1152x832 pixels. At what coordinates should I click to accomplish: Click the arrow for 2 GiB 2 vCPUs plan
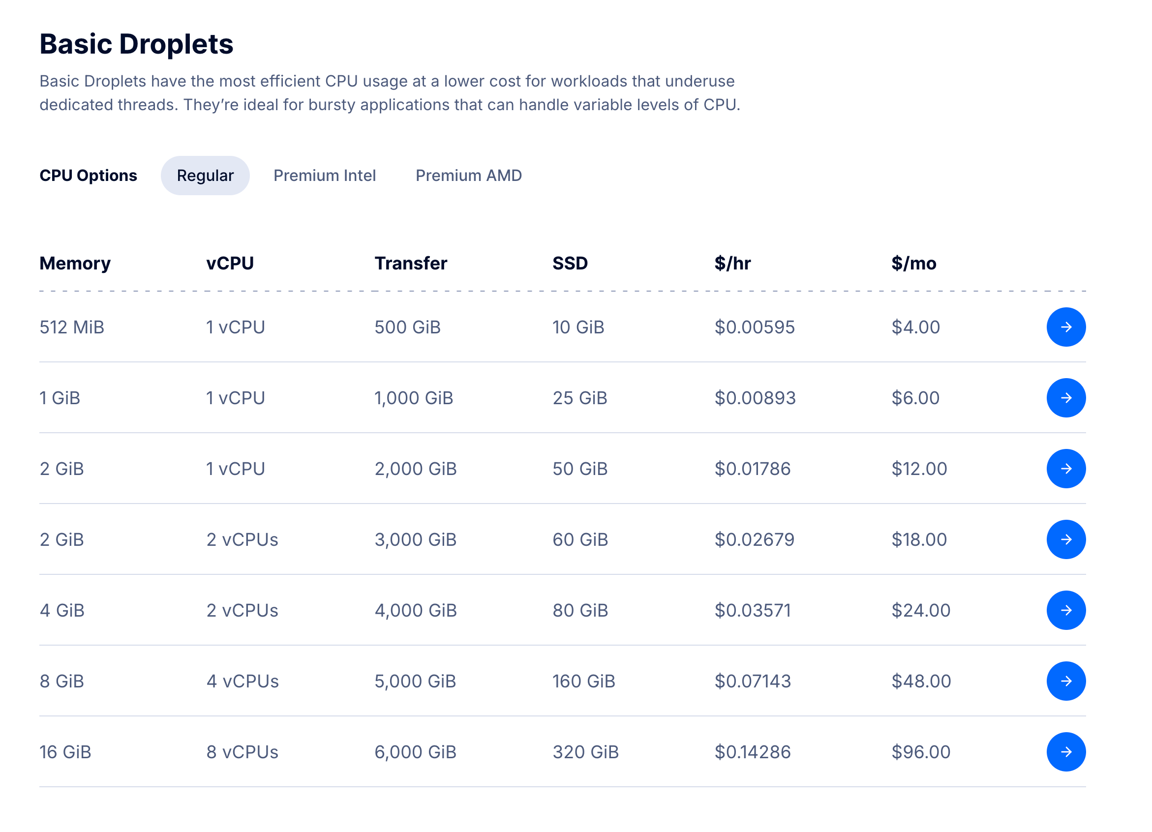pos(1066,539)
